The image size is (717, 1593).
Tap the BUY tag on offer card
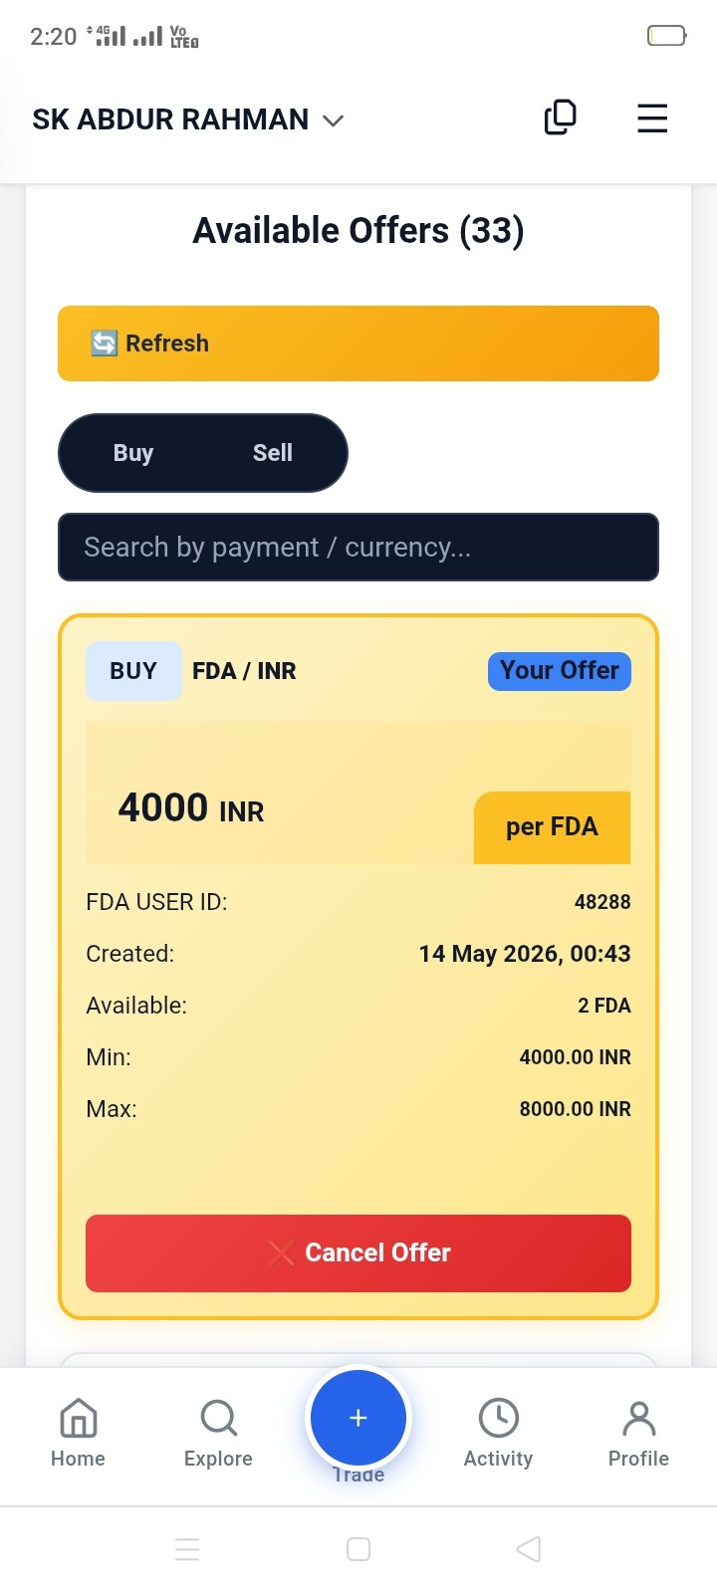pos(133,671)
